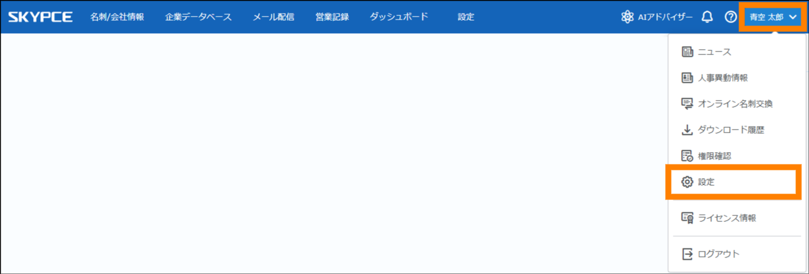Open notifications with the bell icon
Screen dimensions: 809x274
707,17
